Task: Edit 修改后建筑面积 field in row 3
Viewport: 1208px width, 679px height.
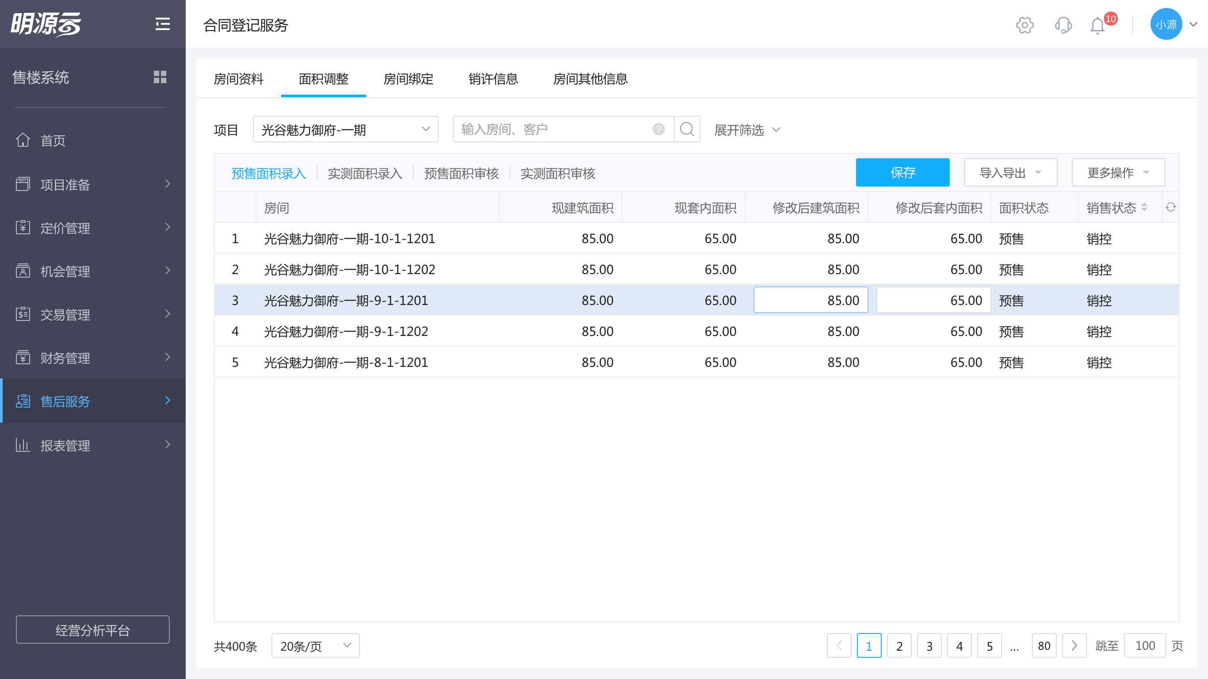Action: click(810, 300)
